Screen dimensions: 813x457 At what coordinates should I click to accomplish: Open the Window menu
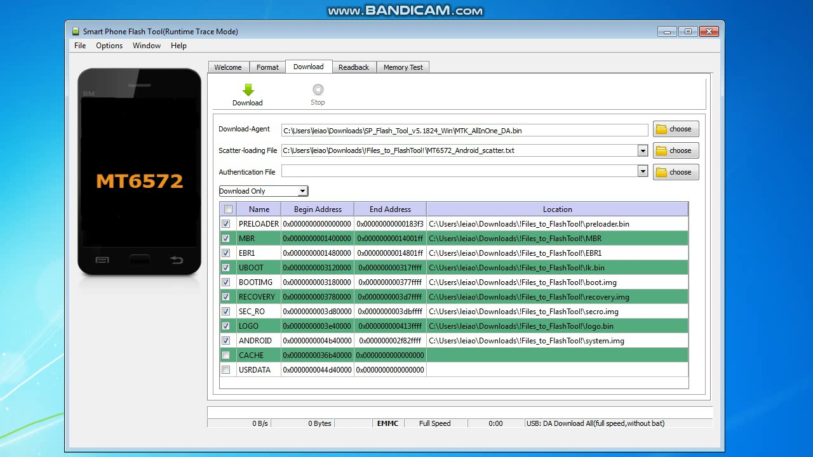point(147,46)
